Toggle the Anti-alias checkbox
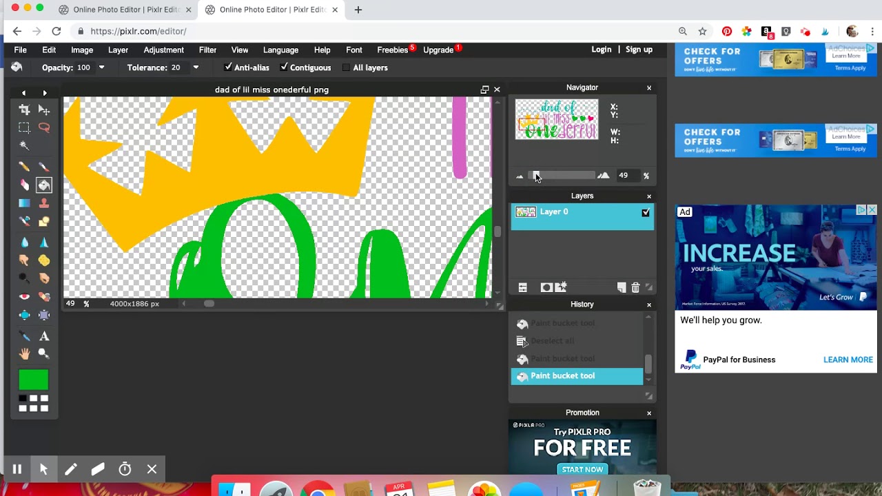The width and height of the screenshot is (882, 496). [228, 68]
